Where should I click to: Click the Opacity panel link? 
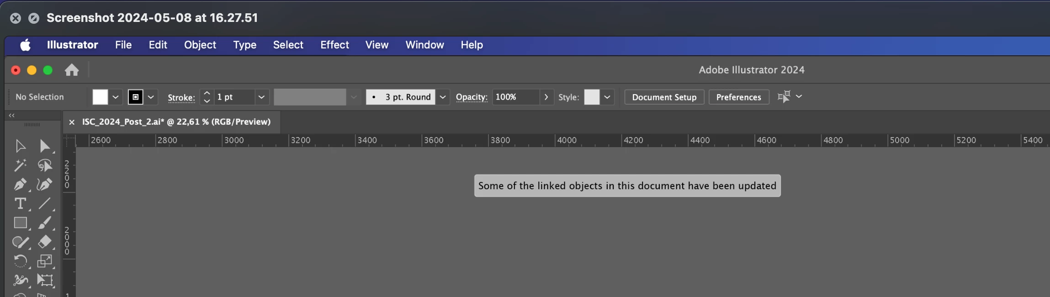(472, 97)
